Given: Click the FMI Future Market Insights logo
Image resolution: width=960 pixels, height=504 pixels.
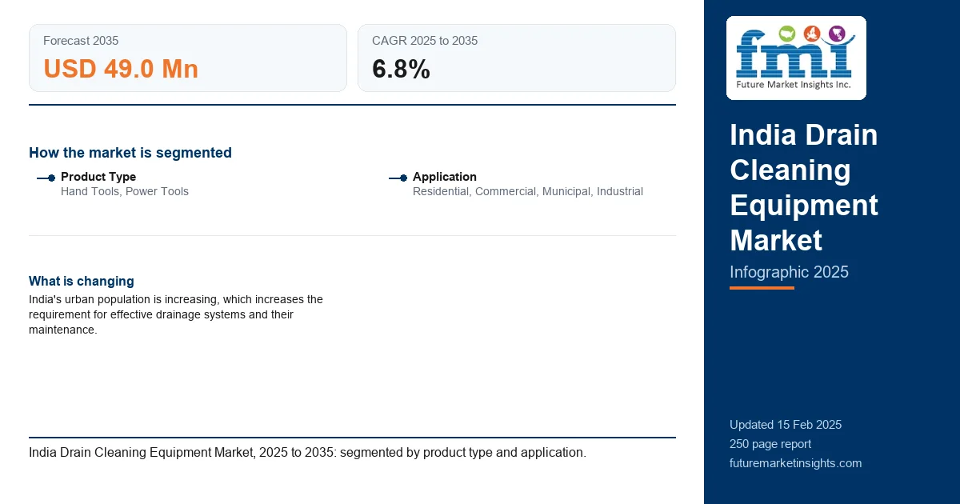Looking at the screenshot, I should pyautogui.click(x=796, y=58).
